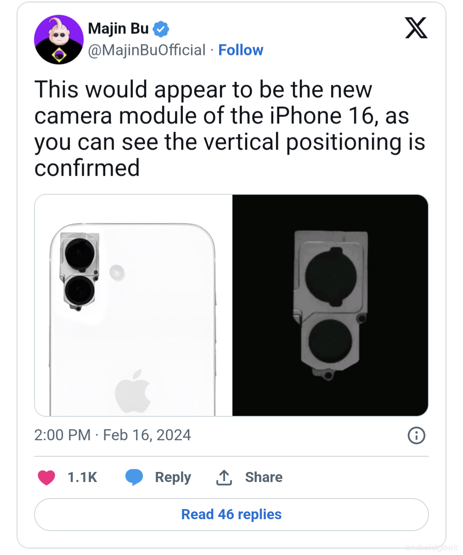Click the 1.1K likes count
The image size is (463, 555).
[82, 477]
